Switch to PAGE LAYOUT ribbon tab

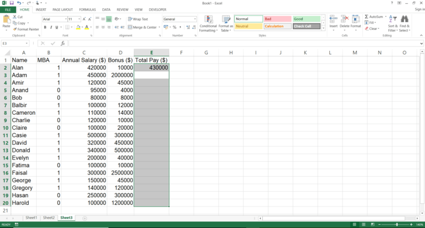coord(63,10)
